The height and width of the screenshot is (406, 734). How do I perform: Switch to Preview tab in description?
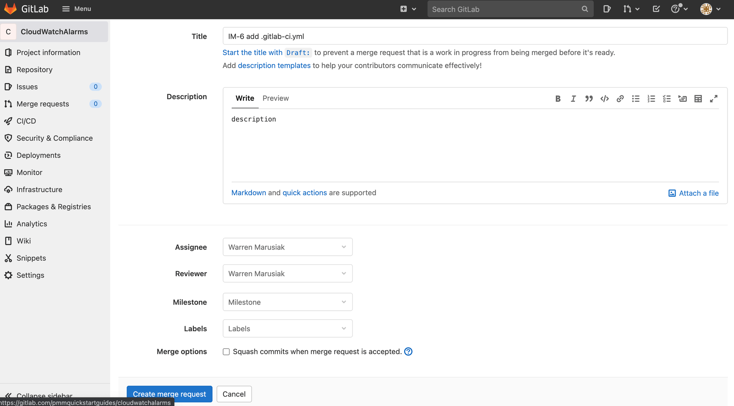276,98
